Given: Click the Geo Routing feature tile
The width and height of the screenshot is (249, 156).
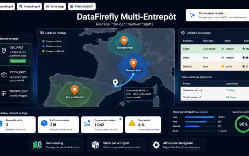Looking at the screenshot, I should click(x=56, y=145).
